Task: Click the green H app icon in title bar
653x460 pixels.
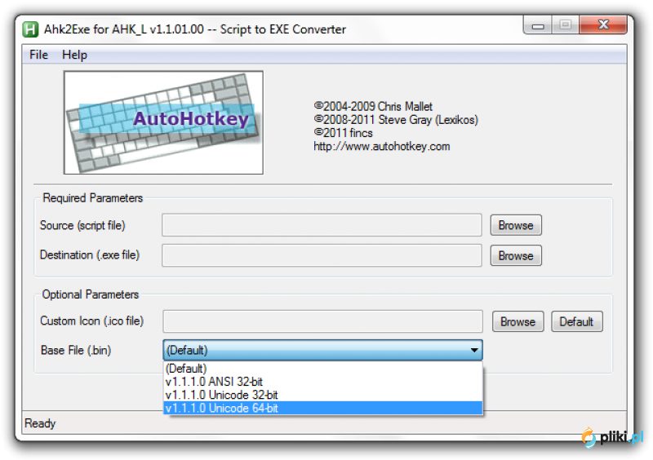Action: (x=30, y=29)
